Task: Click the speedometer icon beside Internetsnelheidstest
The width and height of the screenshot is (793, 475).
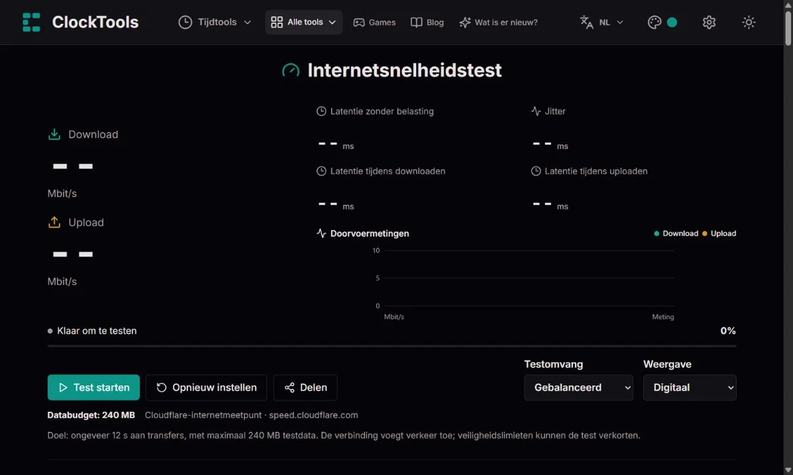Action: 291,70
